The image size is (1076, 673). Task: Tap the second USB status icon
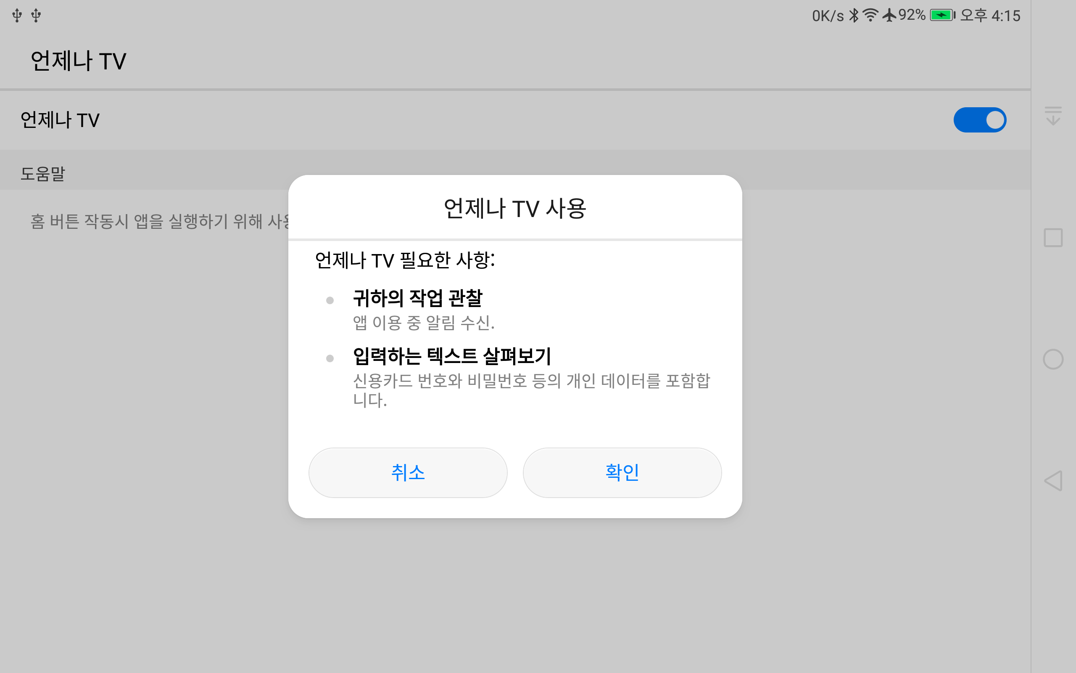click(x=36, y=16)
